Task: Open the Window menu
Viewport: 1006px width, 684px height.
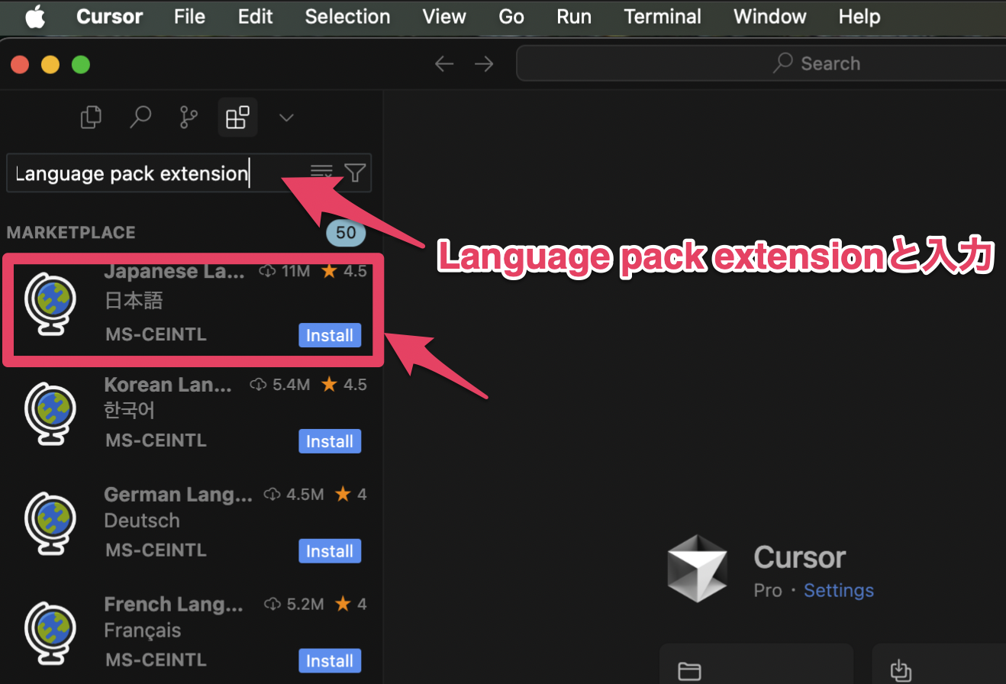Action: pos(770,17)
